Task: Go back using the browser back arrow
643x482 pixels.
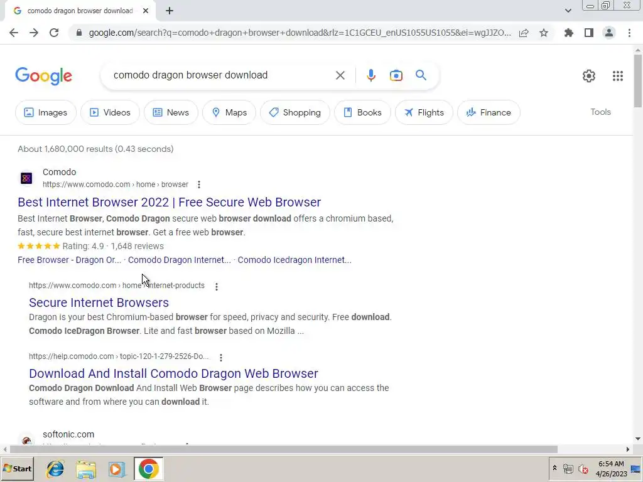Action: [14, 33]
